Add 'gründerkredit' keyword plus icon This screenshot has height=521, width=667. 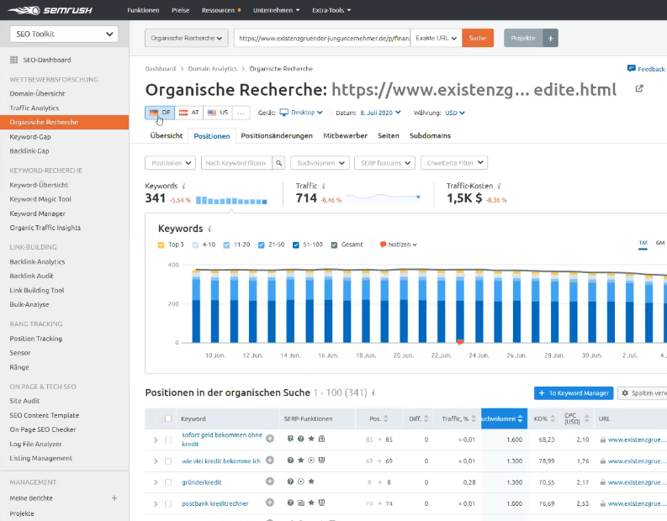(x=270, y=482)
